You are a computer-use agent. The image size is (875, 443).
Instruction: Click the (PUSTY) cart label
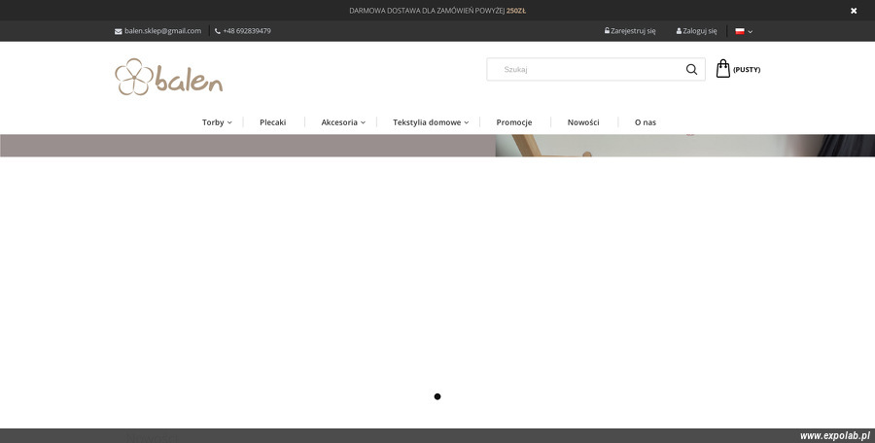(747, 70)
